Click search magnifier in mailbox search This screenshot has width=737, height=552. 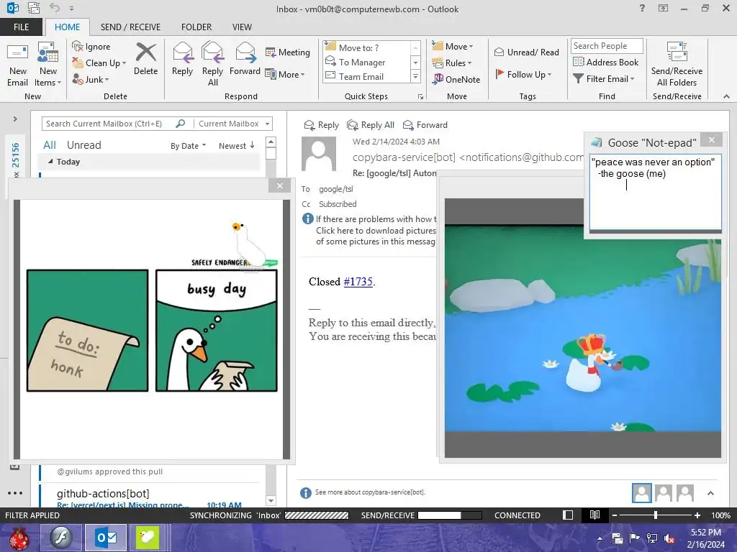pos(180,124)
